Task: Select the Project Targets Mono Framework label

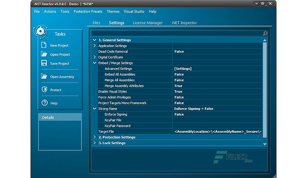Action: (x=122, y=103)
